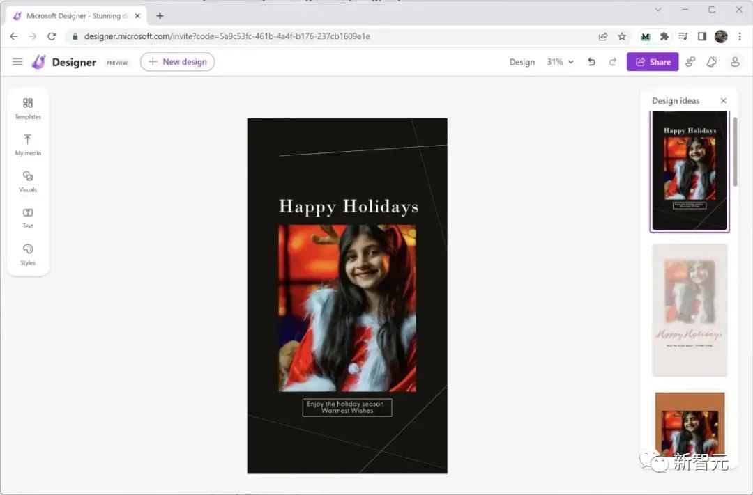
Task: Select the beige Happy Holidays design idea
Action: click(x=690, y=310)
